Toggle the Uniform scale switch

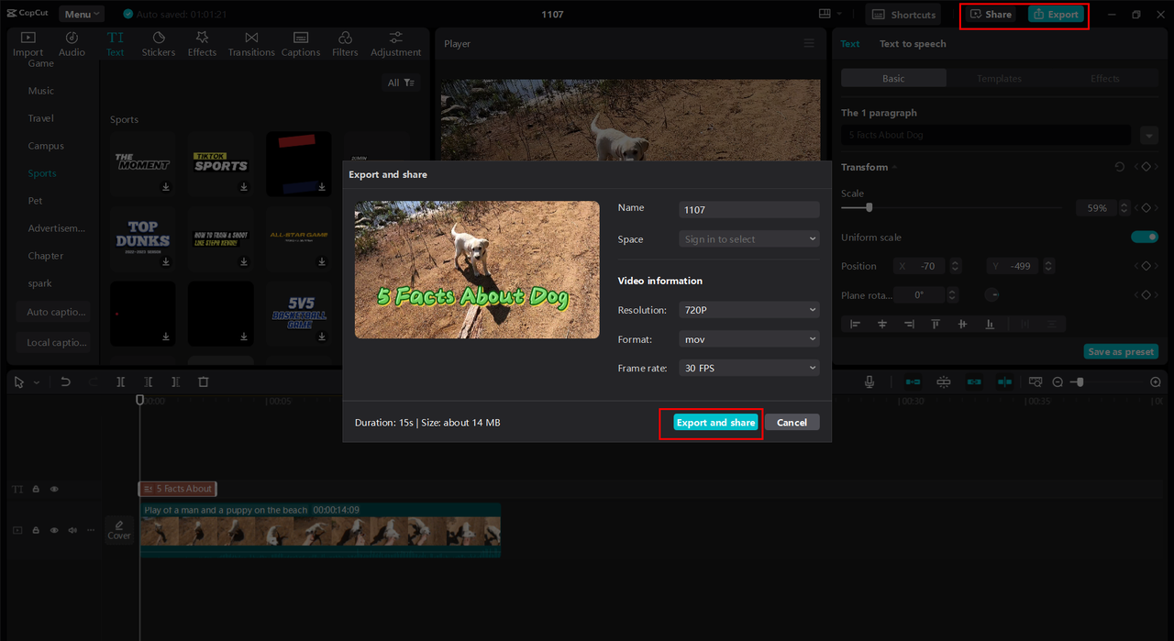(x=1145, y=238)
